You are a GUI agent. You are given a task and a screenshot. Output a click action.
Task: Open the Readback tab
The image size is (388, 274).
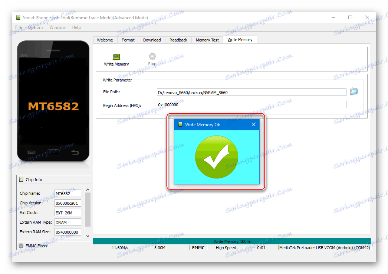178,40
